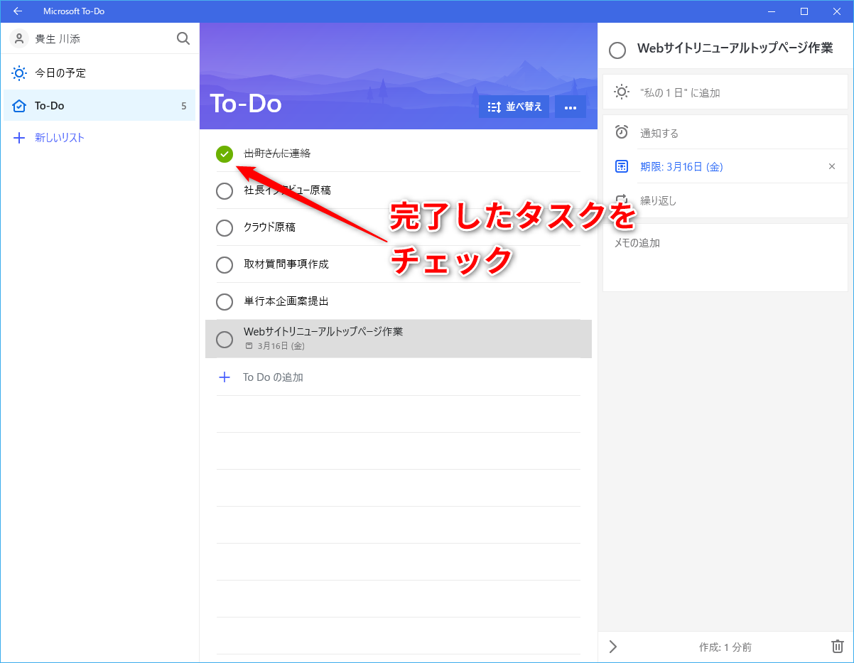854x663 pixels.
Task: Click the user avatar icon for 貴生 川添
Action: click(19, 38)
